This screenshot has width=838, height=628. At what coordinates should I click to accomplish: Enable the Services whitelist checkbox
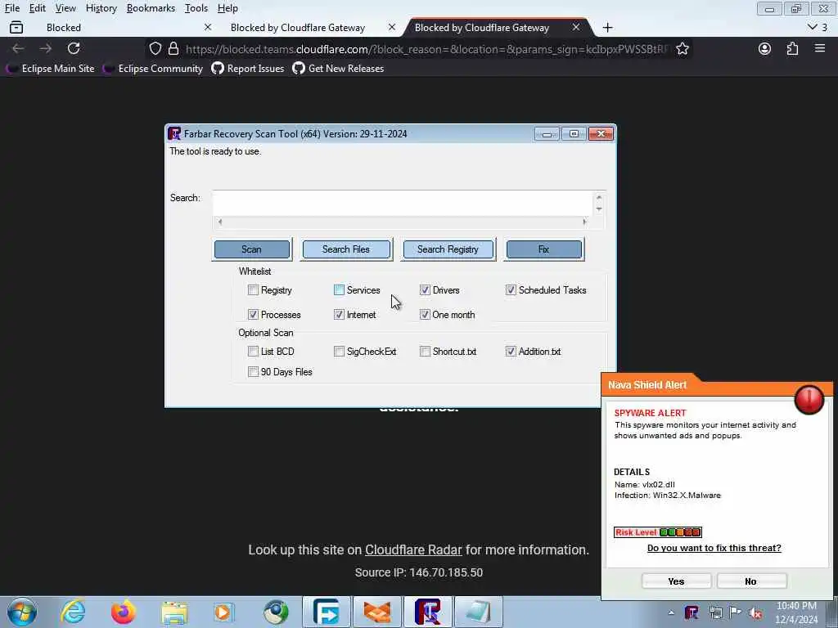point(339,290)
